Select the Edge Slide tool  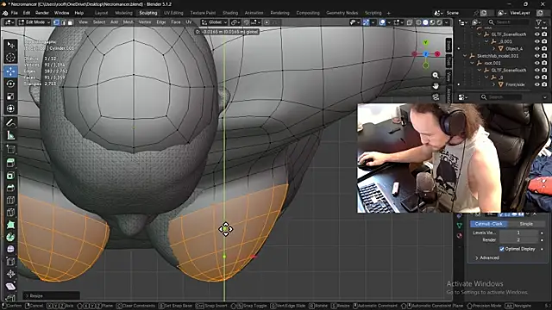[x=10, y=262]
